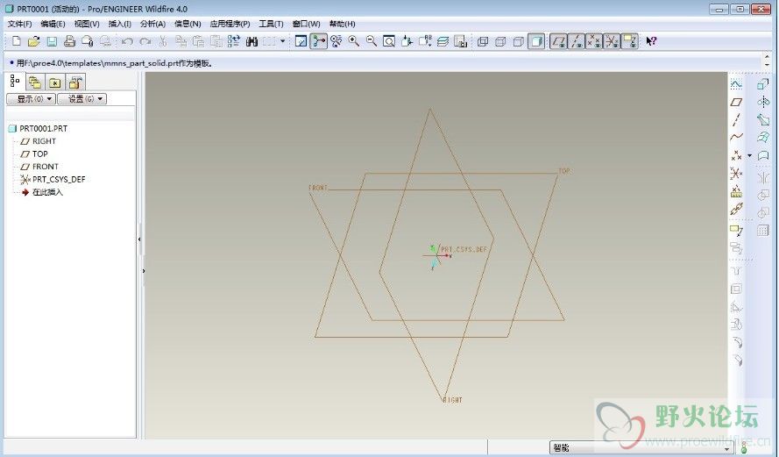This screenshot has height=457, width=779.
Task: Switch to the folder browser tab
Action: tap(35, 82)
